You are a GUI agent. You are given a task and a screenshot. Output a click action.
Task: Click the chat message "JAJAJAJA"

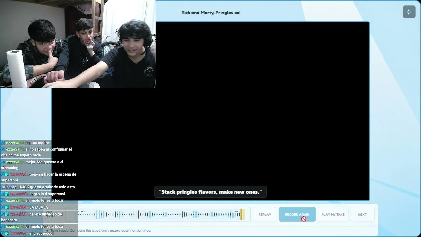(38, 207)
